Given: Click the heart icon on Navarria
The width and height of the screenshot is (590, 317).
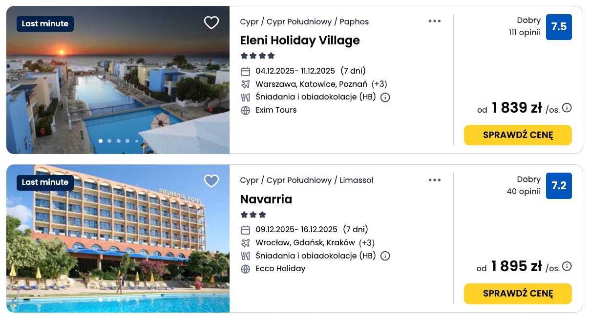Looking at the screenshot, I should tap(211, 181).
